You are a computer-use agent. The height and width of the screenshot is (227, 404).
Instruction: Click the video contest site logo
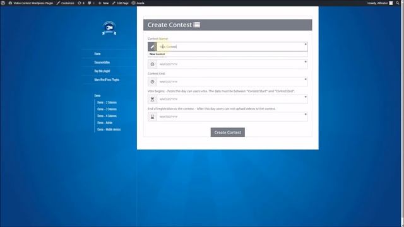point(109,28)
